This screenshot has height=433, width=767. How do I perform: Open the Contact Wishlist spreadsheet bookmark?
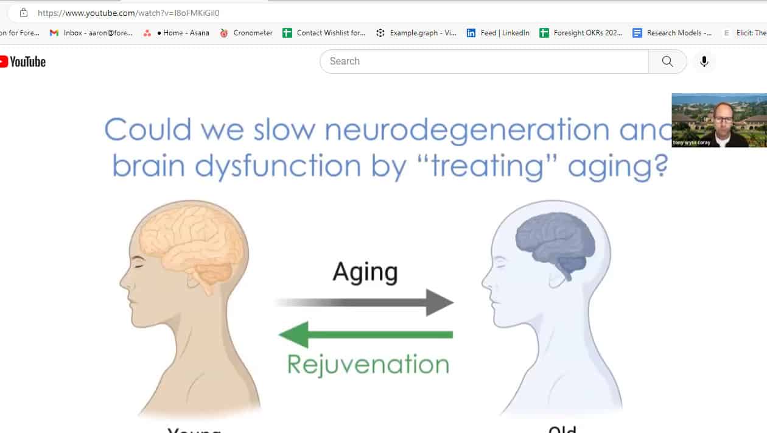[x=324, y=33]
